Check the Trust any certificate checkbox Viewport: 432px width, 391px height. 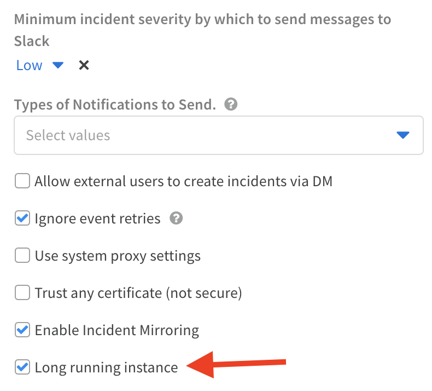(x=22, y=293)
